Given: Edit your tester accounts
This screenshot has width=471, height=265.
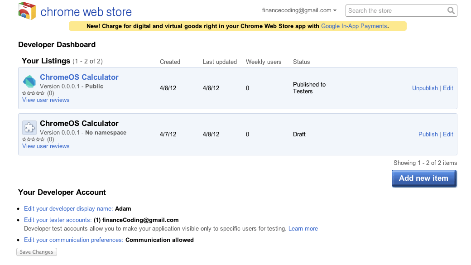Looking at the screenshot, I should click(58, 220).
